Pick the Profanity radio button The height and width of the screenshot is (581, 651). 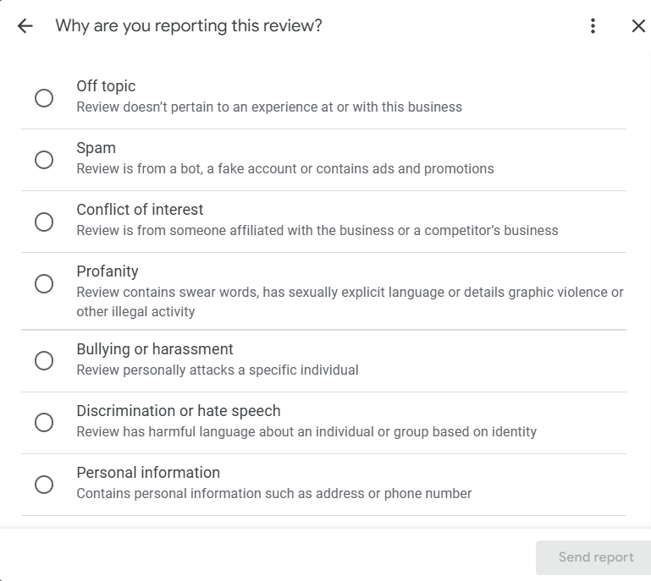(44, 283)
